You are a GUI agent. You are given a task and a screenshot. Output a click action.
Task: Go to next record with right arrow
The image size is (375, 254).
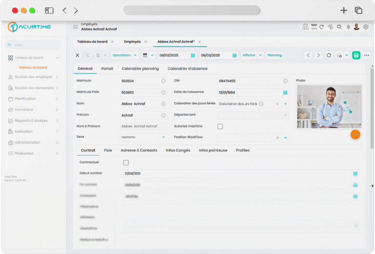pyautogui.click(x=318, y=55)
